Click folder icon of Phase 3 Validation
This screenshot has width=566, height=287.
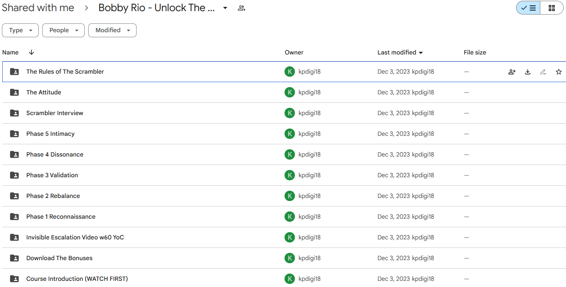(14, 175)
